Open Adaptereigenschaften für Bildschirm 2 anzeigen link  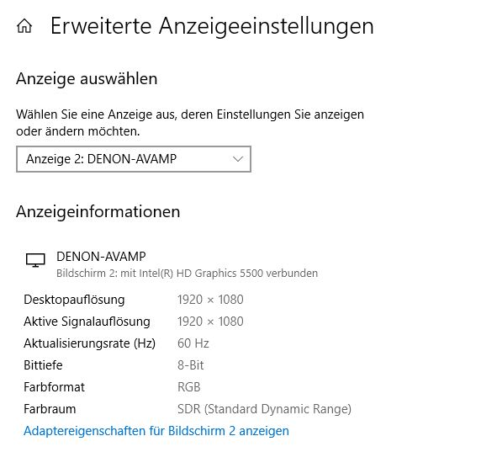(x=156, y=431)
